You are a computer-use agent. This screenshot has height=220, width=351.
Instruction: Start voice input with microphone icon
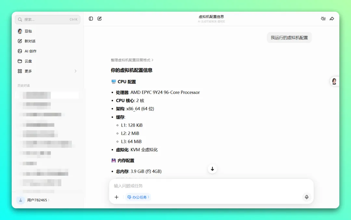tap(307, 197)
